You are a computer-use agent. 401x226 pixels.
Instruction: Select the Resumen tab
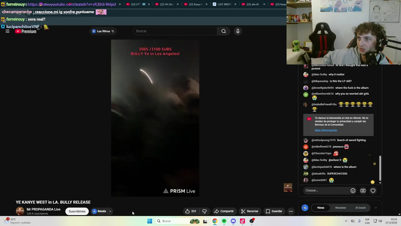coord(341,207)
